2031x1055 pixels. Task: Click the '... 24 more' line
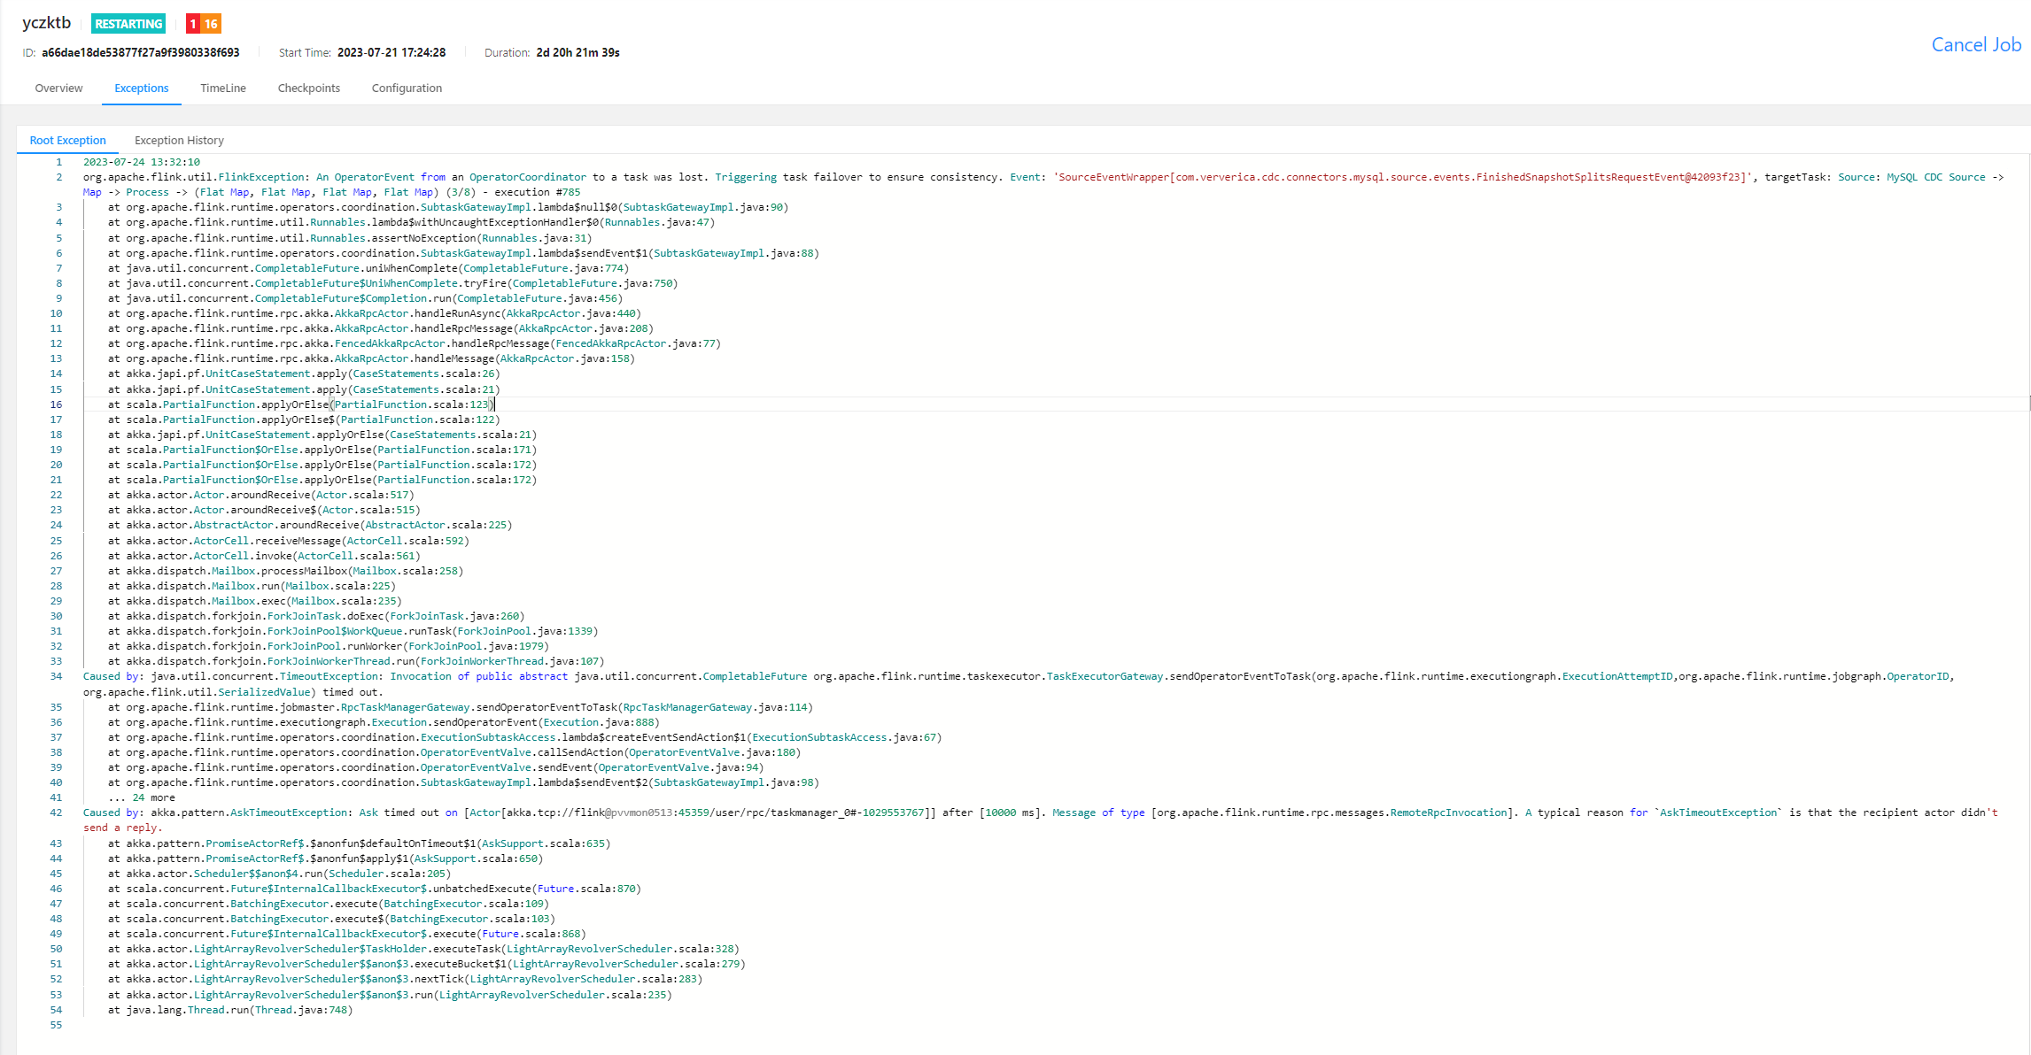click(142, 797)
